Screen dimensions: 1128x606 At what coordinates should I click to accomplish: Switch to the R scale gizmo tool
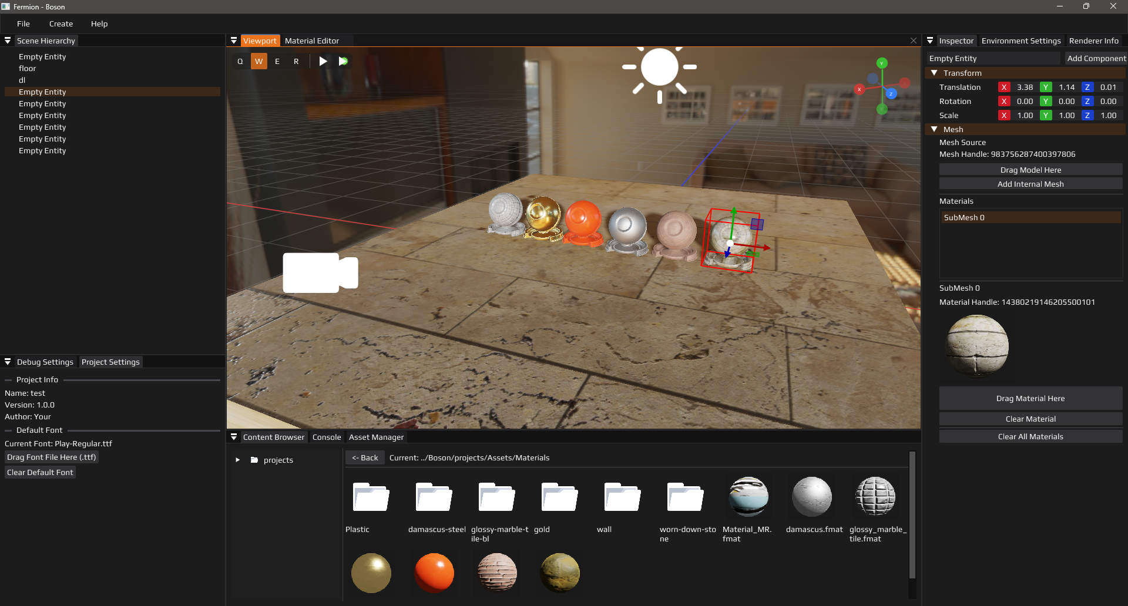[296, 61]
